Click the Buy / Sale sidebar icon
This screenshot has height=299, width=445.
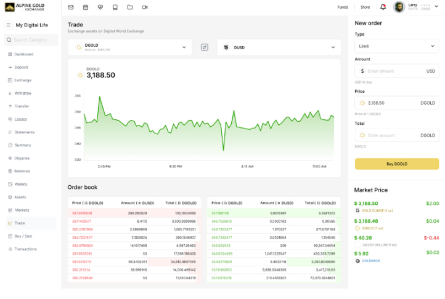[10, 236]
